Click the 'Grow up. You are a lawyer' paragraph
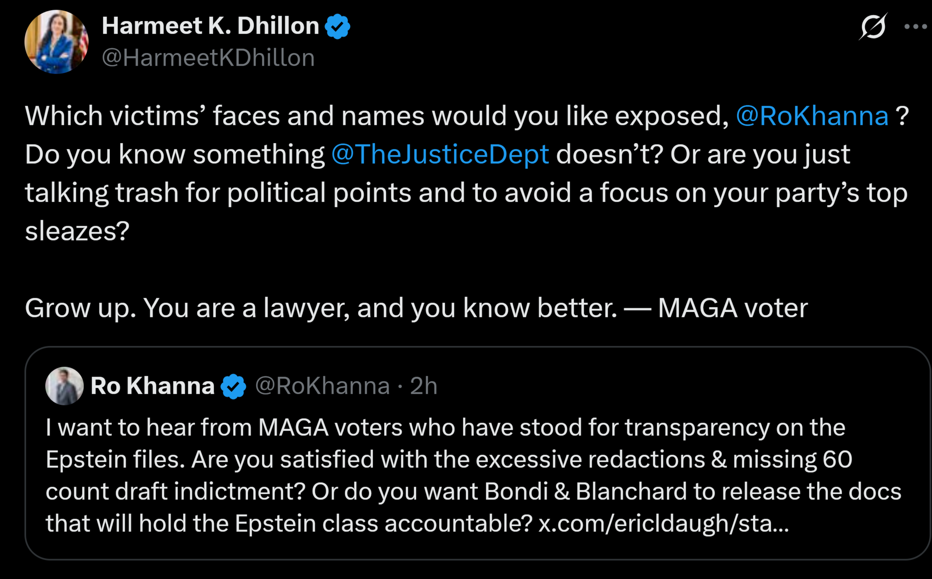This screenshot has height=579, width=932. pos(417,308)
